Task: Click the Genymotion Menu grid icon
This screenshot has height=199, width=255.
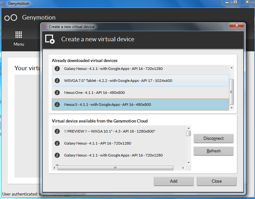Action: point(19,35)
